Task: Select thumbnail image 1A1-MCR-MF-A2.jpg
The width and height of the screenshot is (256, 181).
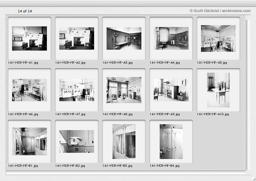Action: (76, 38)
